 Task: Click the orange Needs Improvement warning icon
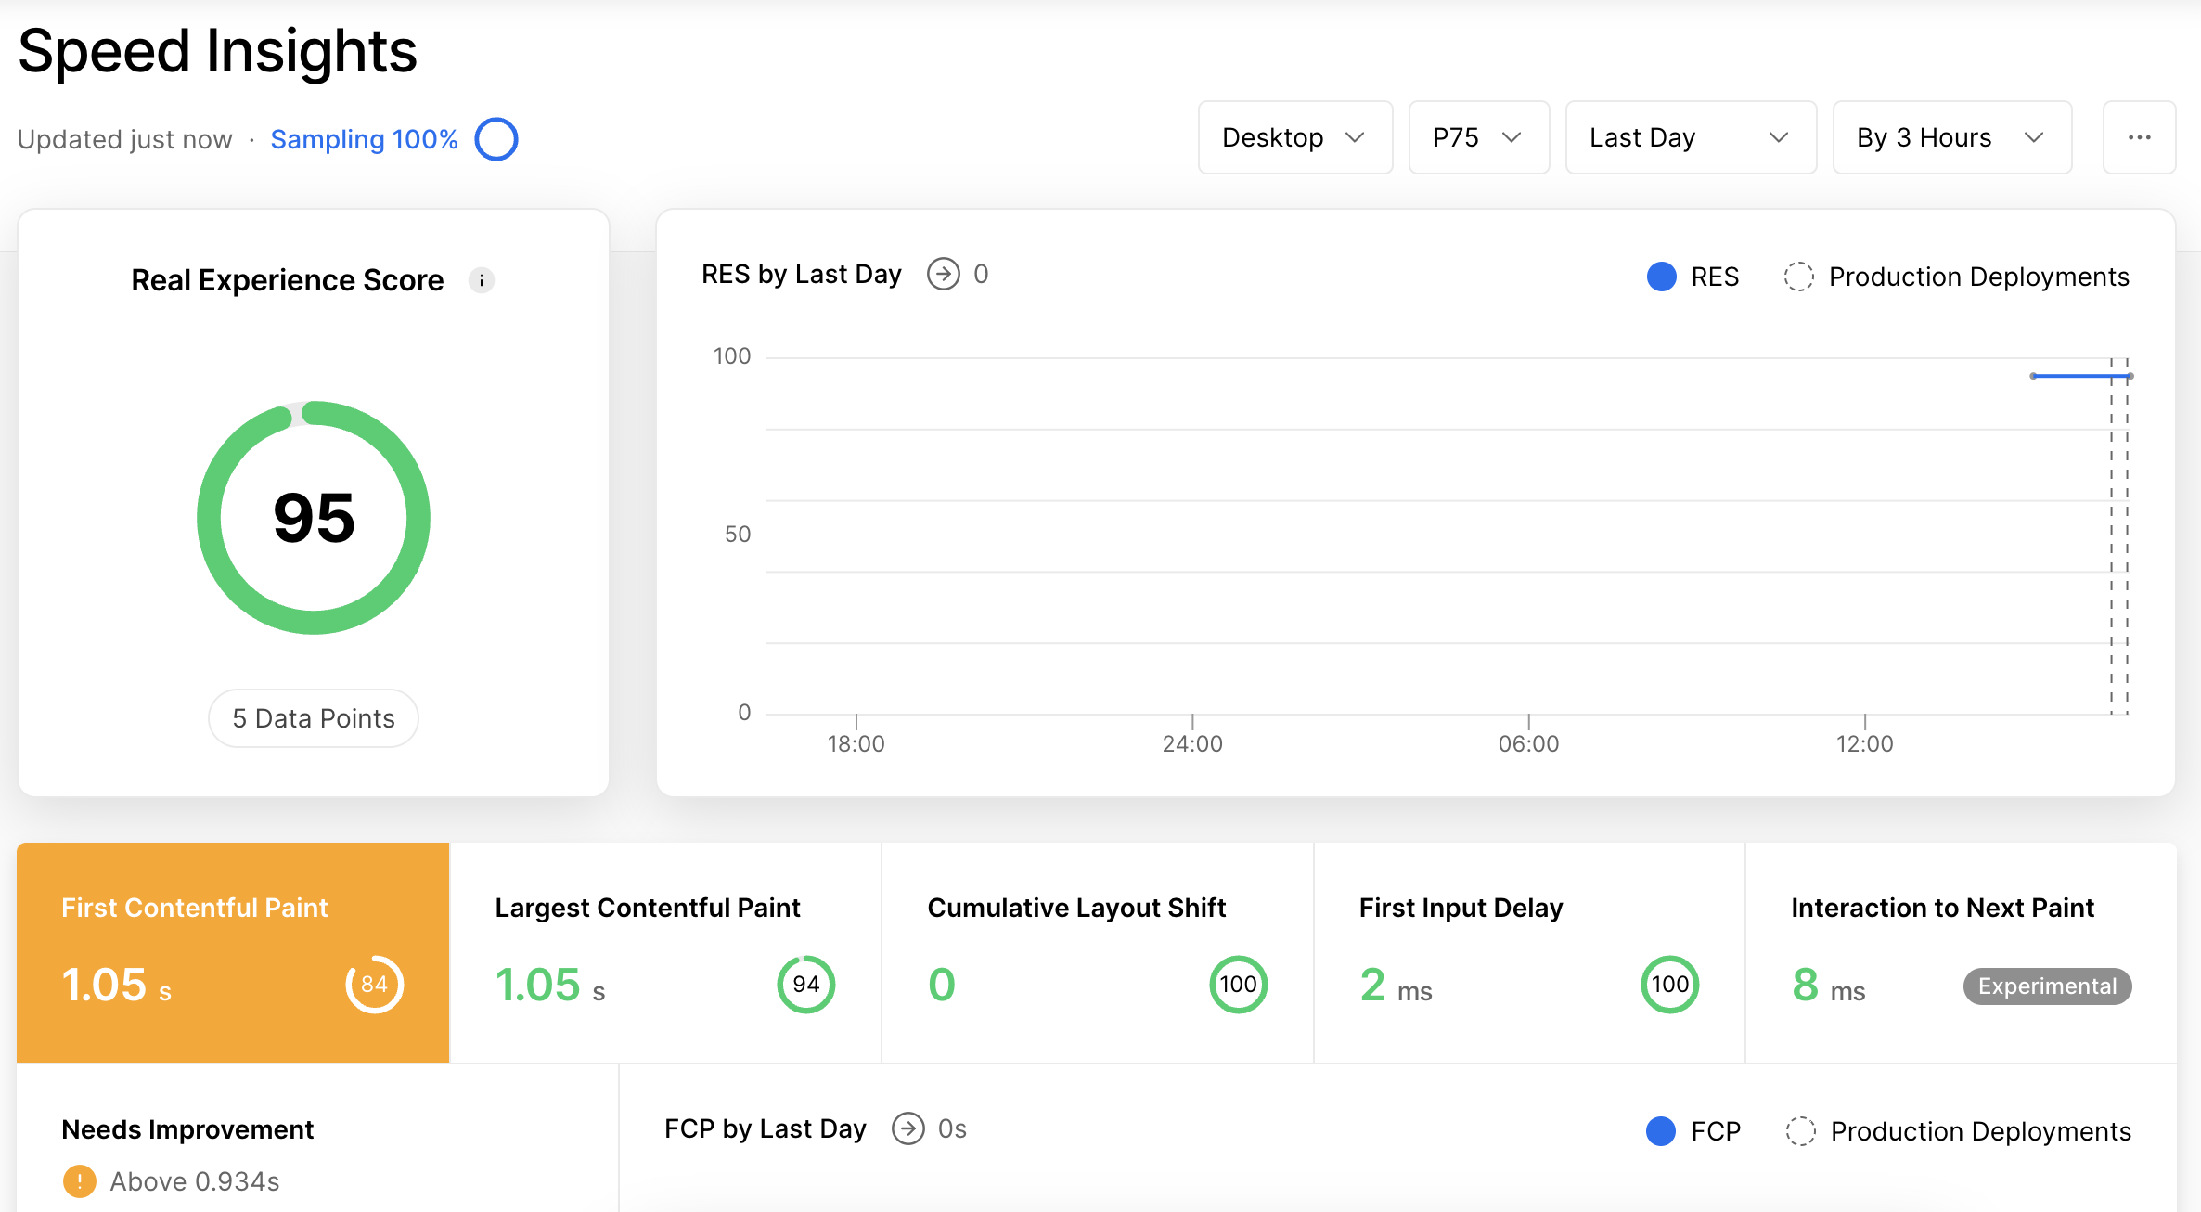pyautogui.click(x=80, y=1181)
